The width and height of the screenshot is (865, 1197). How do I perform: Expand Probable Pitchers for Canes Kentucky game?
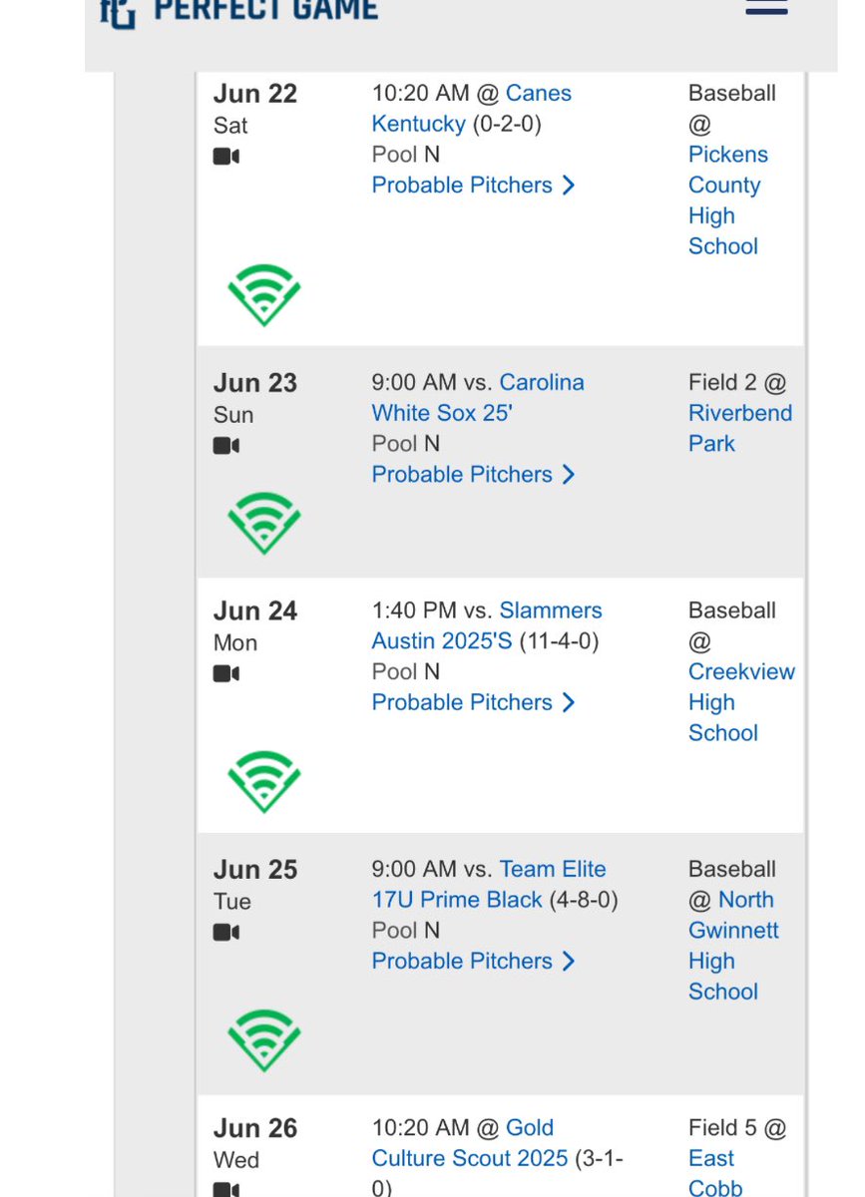pyautogui.click(x=473, y=186)
